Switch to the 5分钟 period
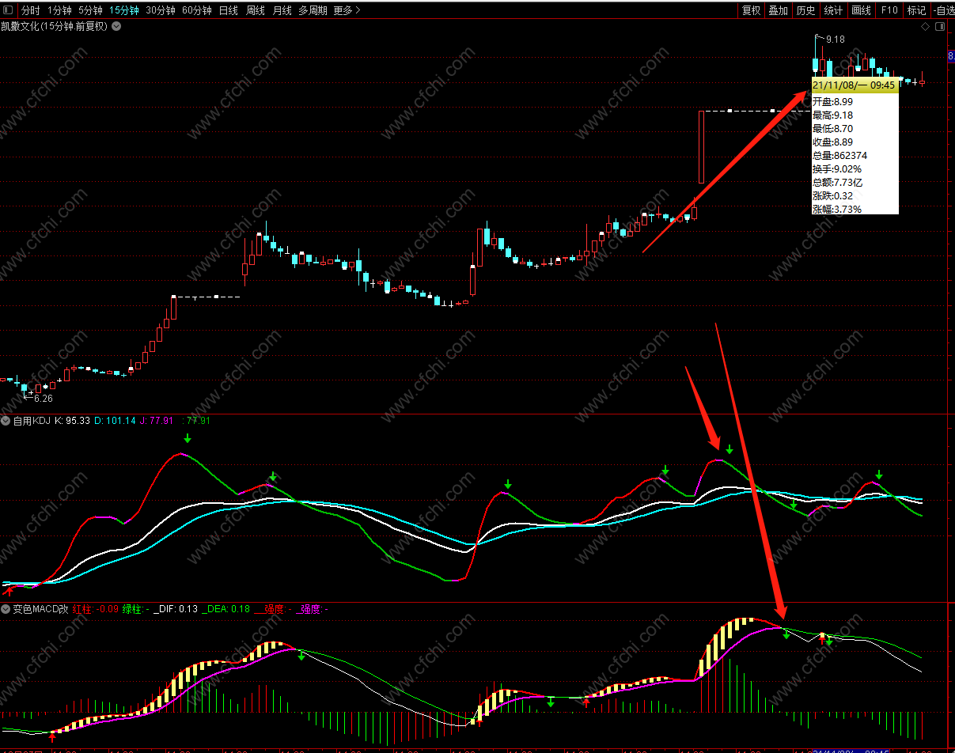 point(90,10)
